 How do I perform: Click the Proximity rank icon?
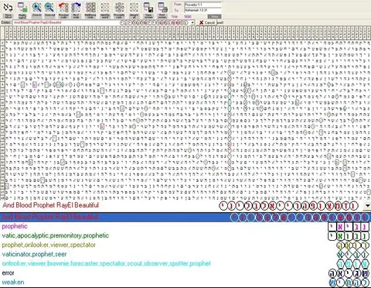[x=119, y=10]
